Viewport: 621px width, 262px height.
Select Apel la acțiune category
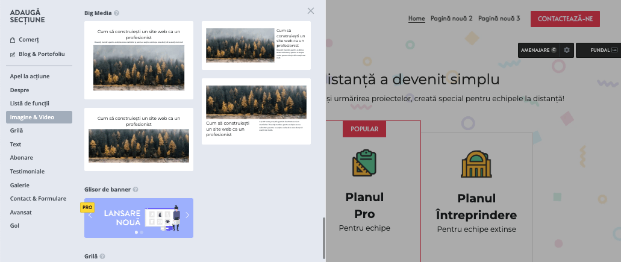coord(39,76)
